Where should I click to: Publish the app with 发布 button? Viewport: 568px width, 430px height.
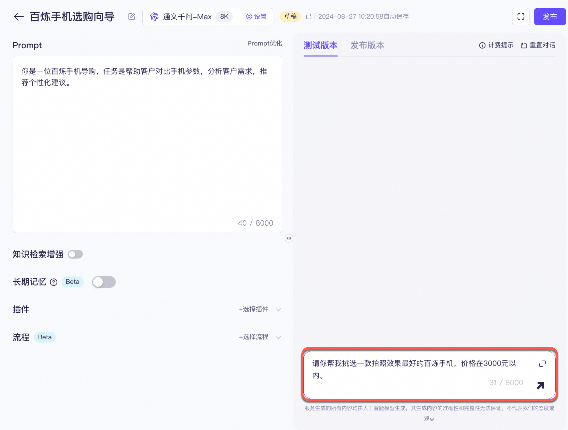(x=550, y=17)
